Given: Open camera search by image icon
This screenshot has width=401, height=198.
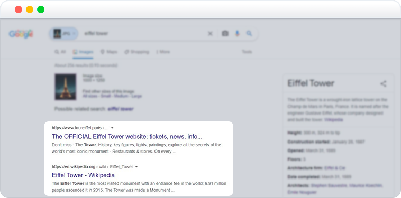Looking at the screenshot, I should tap(225, 33).
